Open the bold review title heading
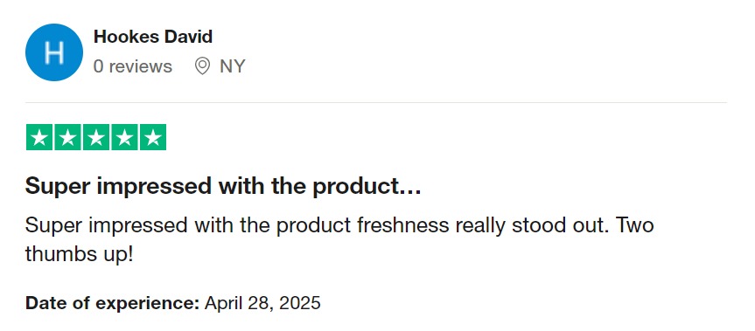Viewport: 755px width, 331px height. pos(223,186)
